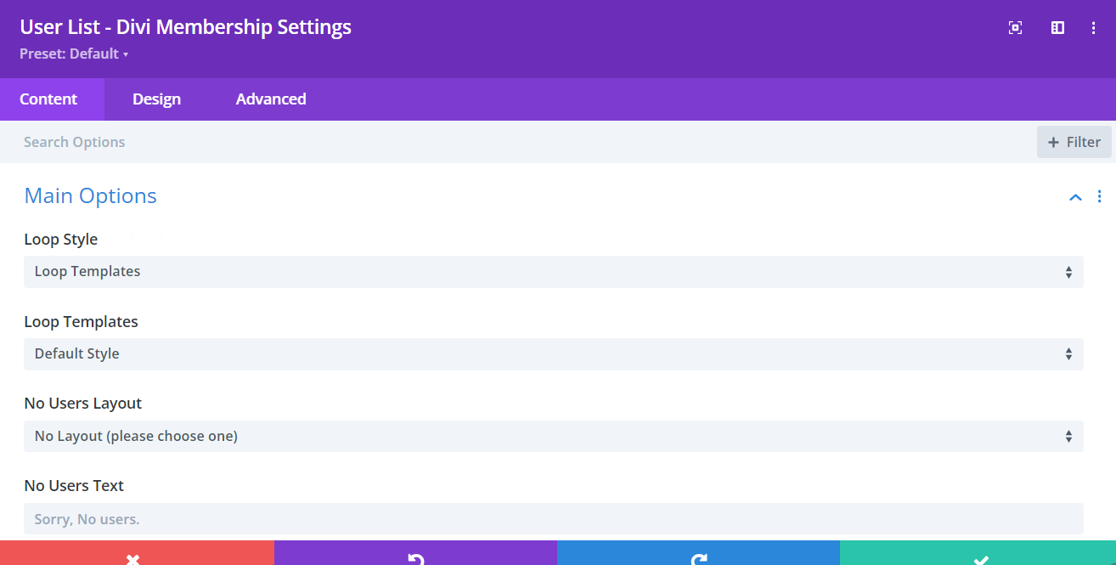Save settings with the green checkmark
Viewport: 1116px width, 565px height.
[981, 559]
